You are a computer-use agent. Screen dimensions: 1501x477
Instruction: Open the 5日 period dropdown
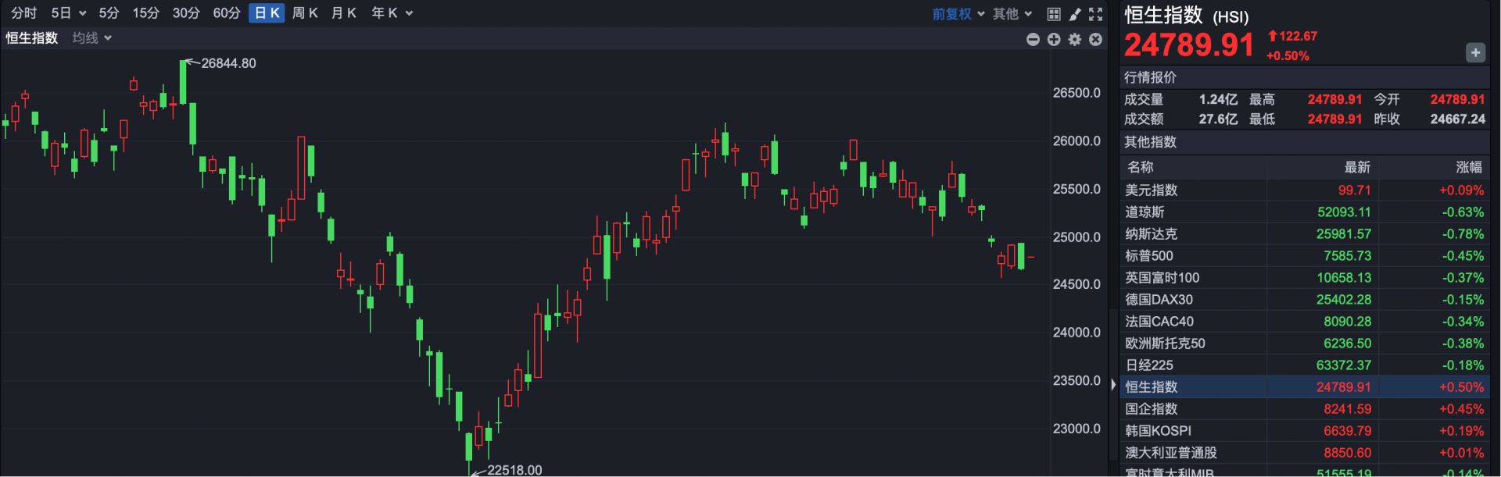point(69,13)
